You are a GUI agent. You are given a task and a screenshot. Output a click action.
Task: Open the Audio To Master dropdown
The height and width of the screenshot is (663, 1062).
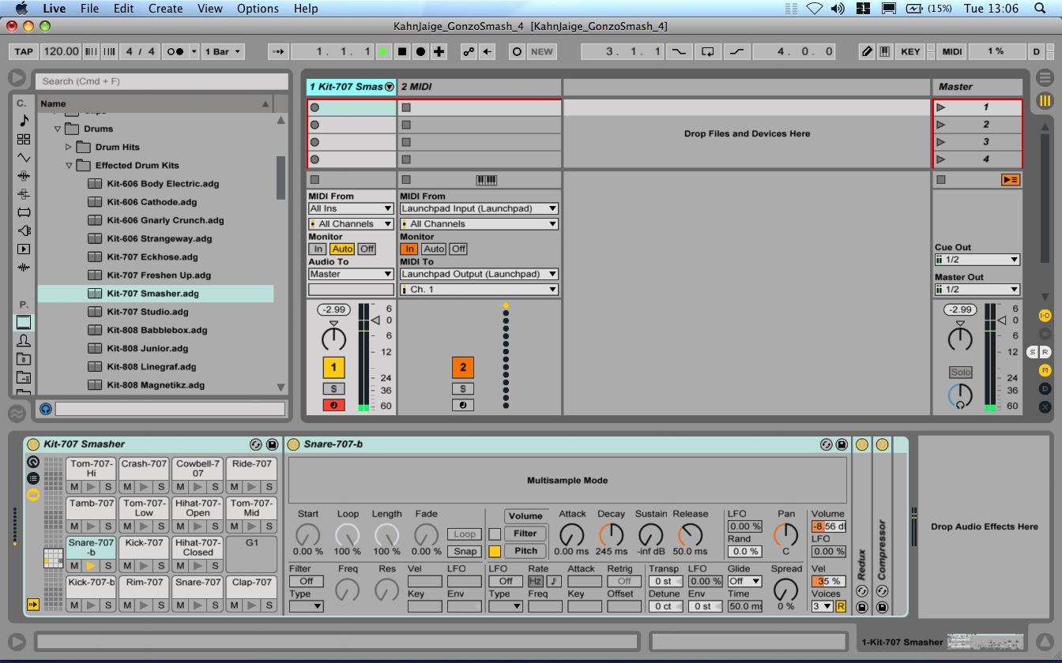(x=351, y=274)
